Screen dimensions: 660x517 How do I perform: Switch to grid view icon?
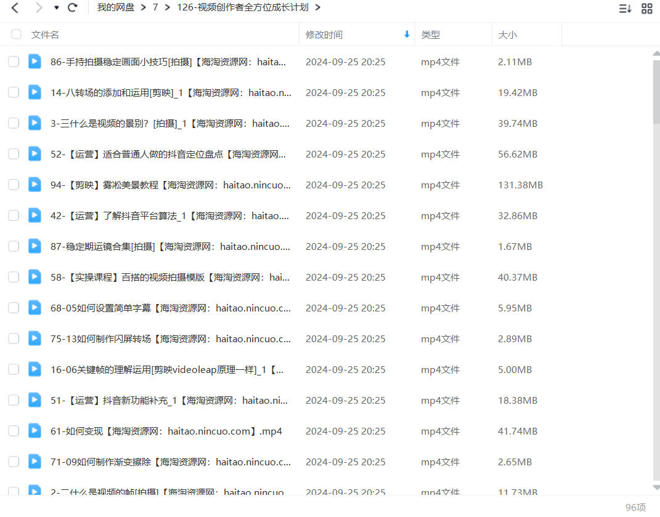(647, 9)
